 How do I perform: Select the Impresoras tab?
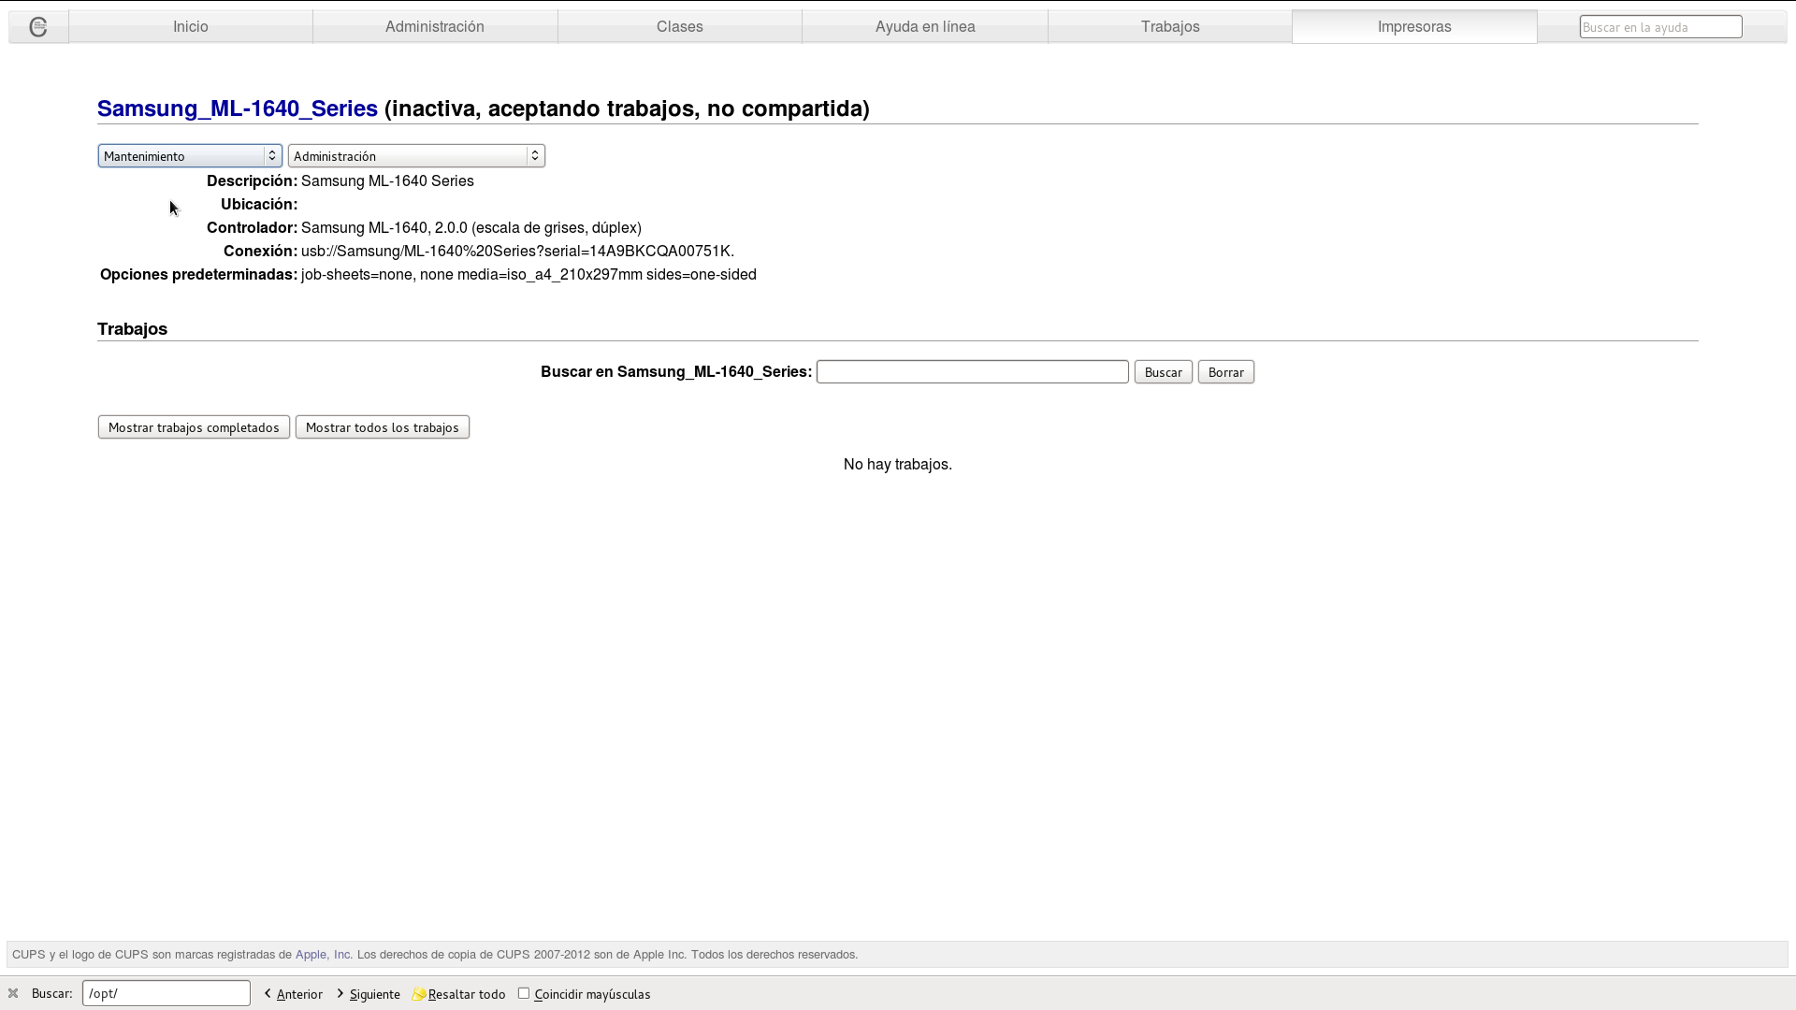(x=1414, y=27)
